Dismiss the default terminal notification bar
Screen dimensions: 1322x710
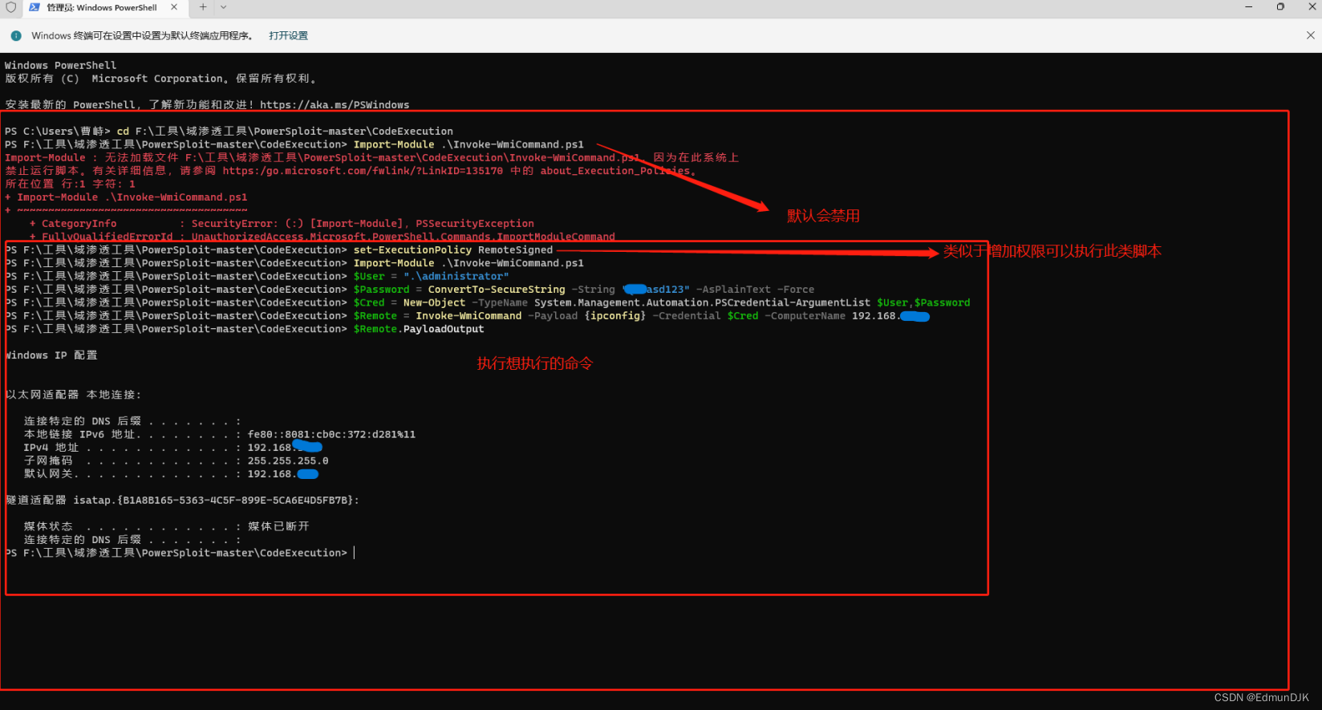coord(1310,35)
